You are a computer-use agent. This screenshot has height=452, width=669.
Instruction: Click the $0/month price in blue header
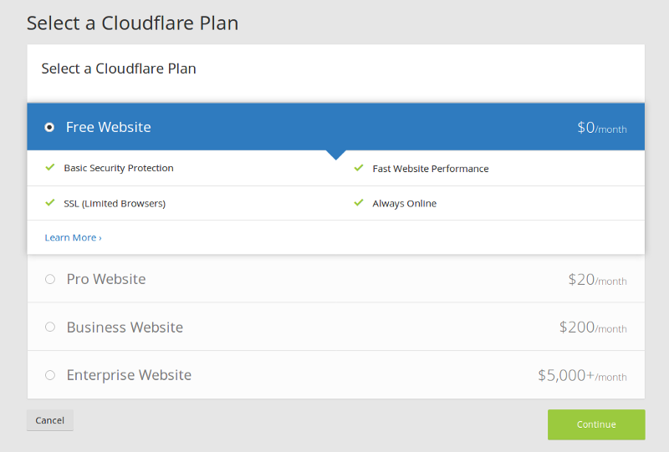click(x=602, y=128)
